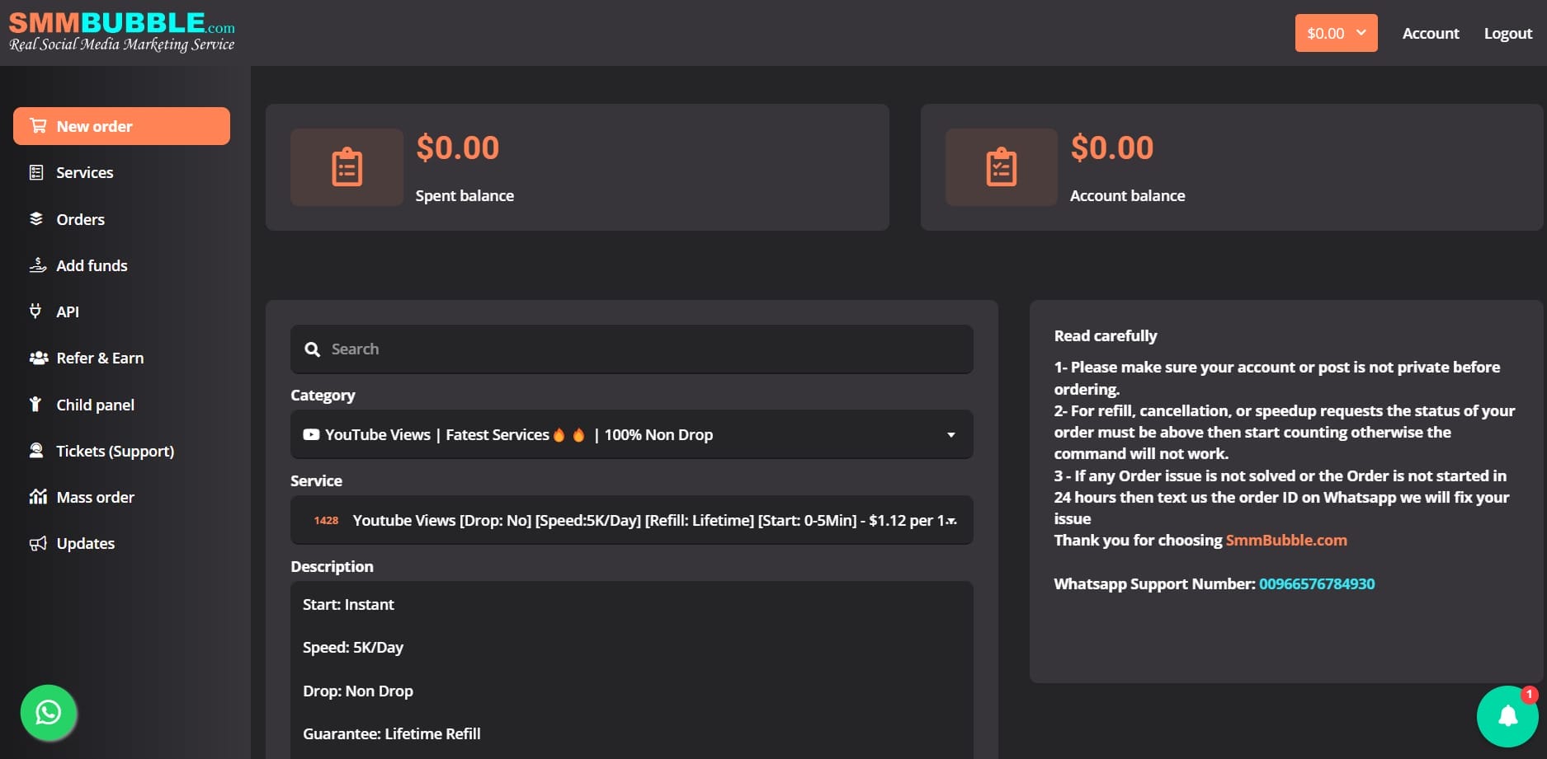Open Tickets (Support) page
Image resolution: width=1547 pixels, height=759 pixels.
[115, 451]
